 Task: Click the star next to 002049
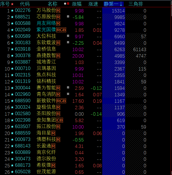pyautogui.click(x=12, y=30)
